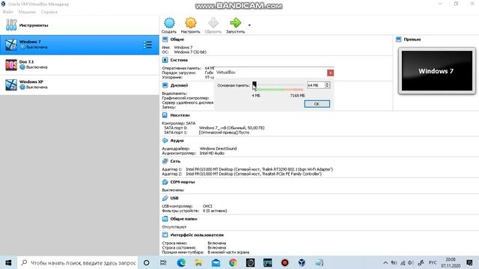This screenshot has height=269, width=479.
Task: Click the Аудио section header
Action: click(177, 140)
